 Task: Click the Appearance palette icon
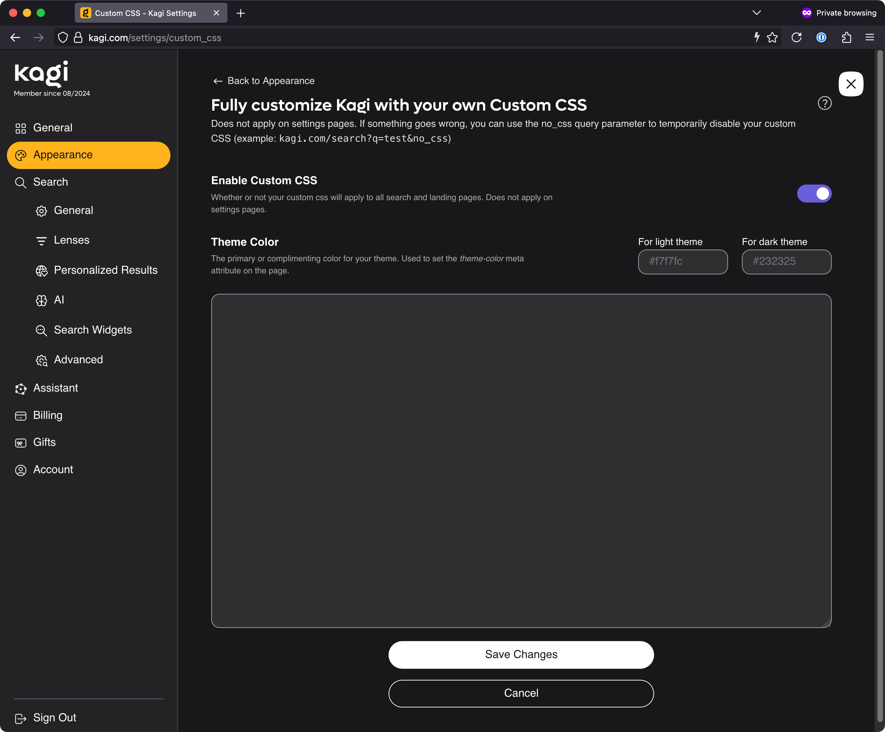[x=21, y=156]
